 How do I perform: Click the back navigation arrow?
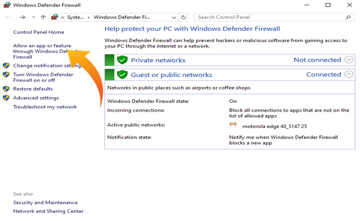click(x=8, y=17)
